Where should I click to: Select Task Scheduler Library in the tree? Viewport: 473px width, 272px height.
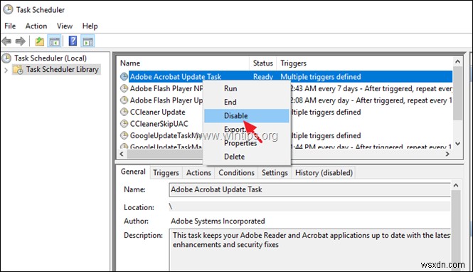(x=62, y=70)
